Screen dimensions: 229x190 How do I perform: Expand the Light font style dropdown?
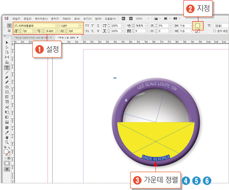[x=81, y=26]
